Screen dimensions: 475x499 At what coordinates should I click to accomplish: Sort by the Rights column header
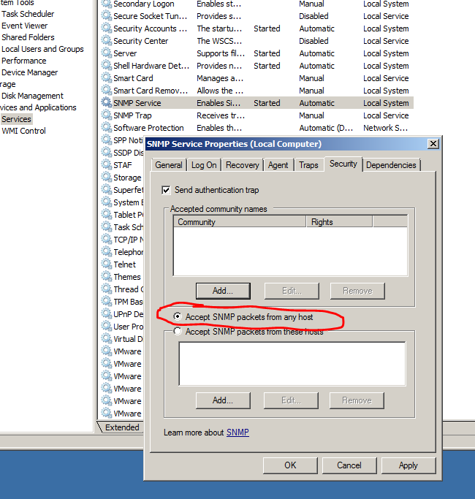(x=339, y=221)
